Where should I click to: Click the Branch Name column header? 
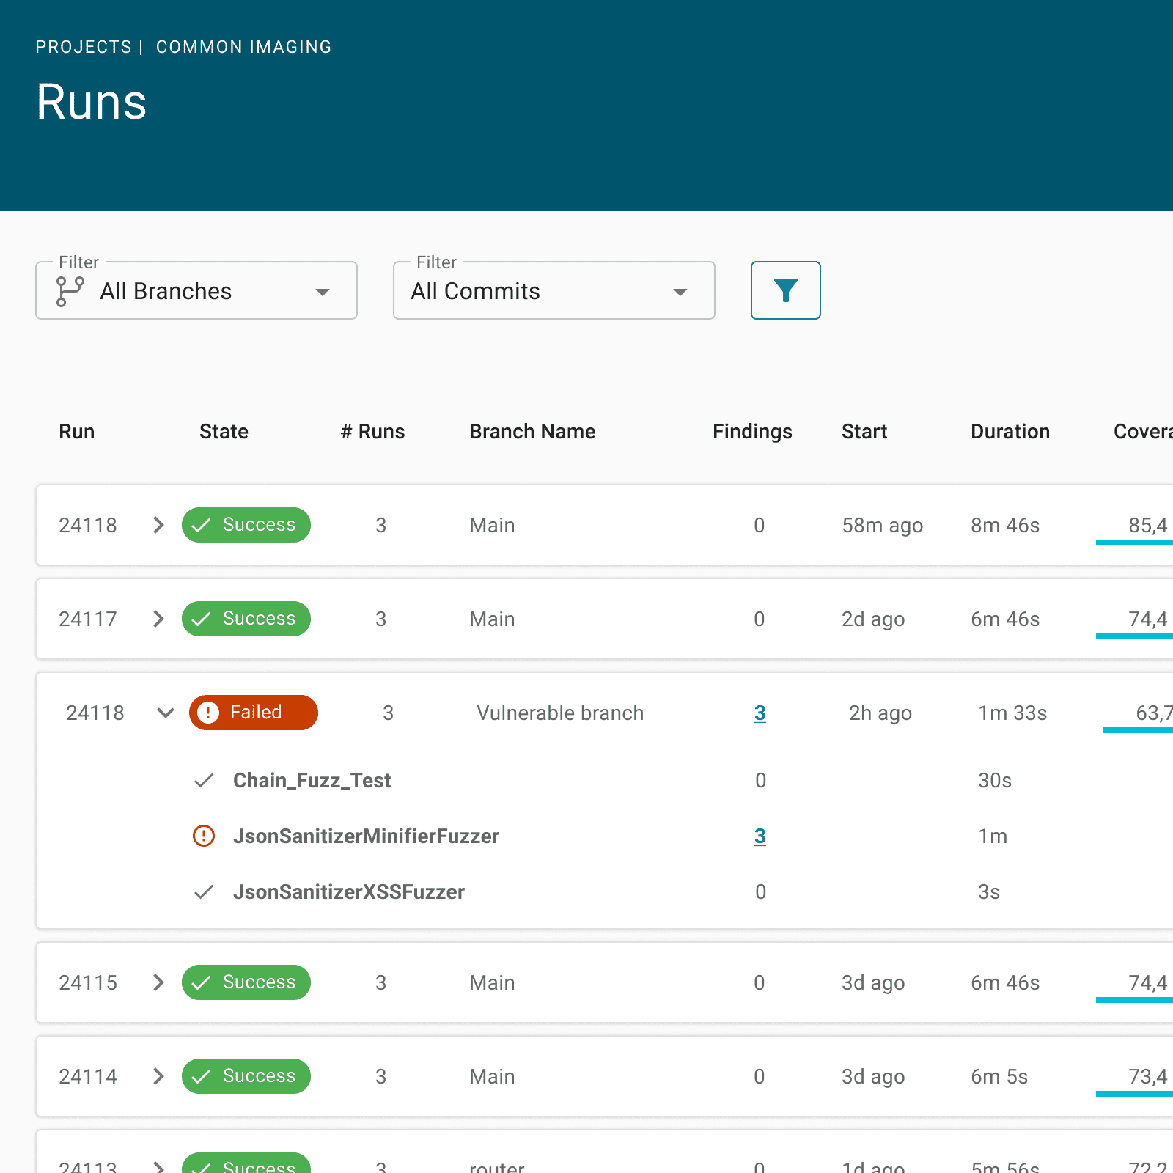point(532,431)
